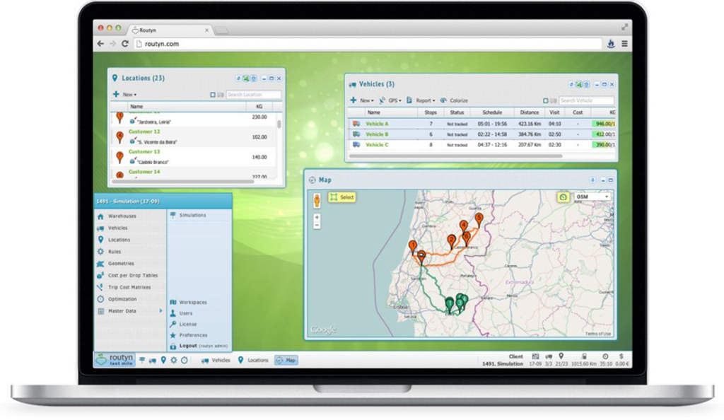724x420 pixels.
Task: Click the Locations list vertical scrollbar thumb
Action: pos(279,124)
